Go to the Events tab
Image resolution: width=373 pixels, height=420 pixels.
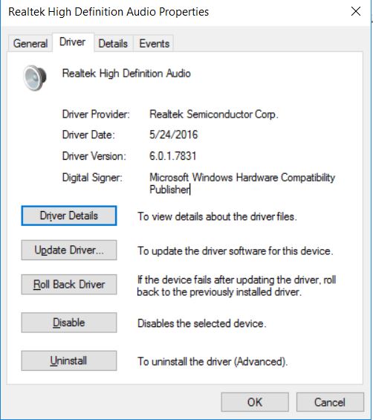(155, 43)
